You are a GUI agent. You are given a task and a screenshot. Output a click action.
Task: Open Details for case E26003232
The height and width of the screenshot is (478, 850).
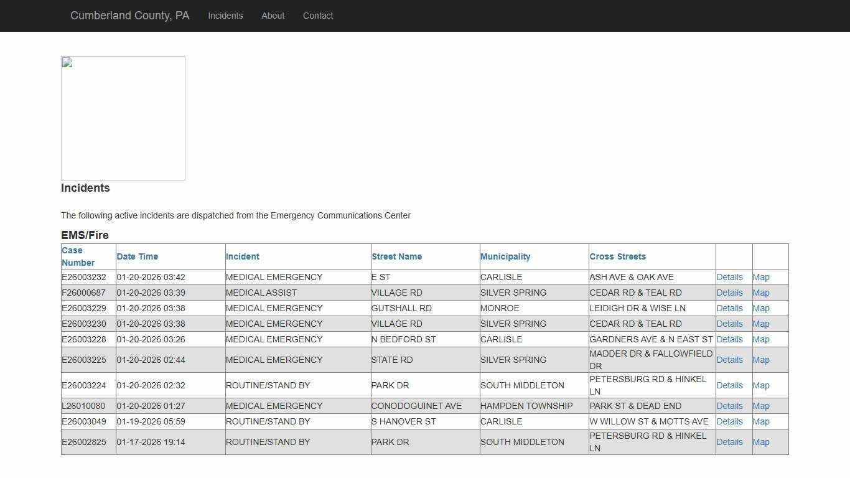click(x=729, y=277)
